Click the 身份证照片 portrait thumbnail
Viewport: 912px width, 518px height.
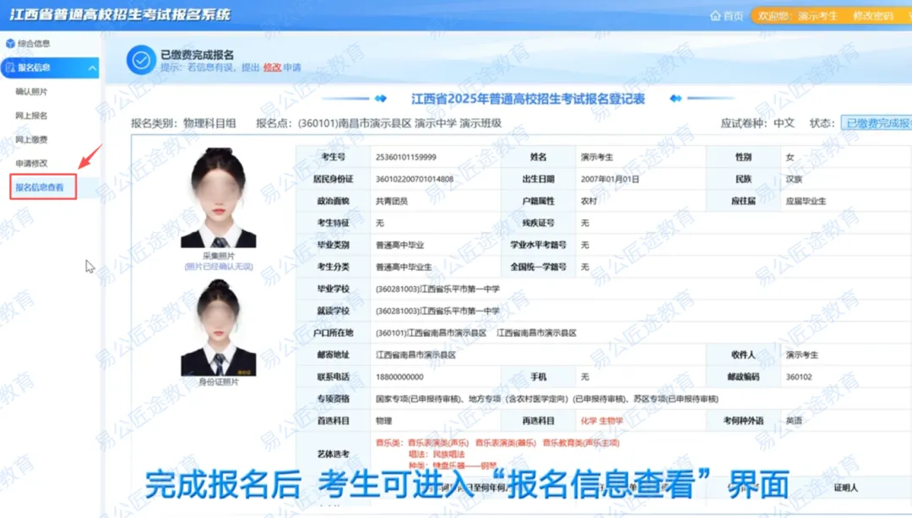click(x=218, y=327)
